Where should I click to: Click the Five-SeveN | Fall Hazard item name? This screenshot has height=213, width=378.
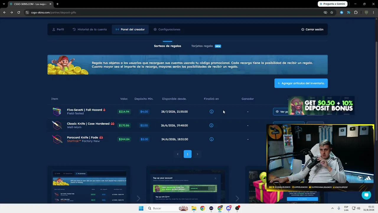pyautogui.click(x=84, y=110)
